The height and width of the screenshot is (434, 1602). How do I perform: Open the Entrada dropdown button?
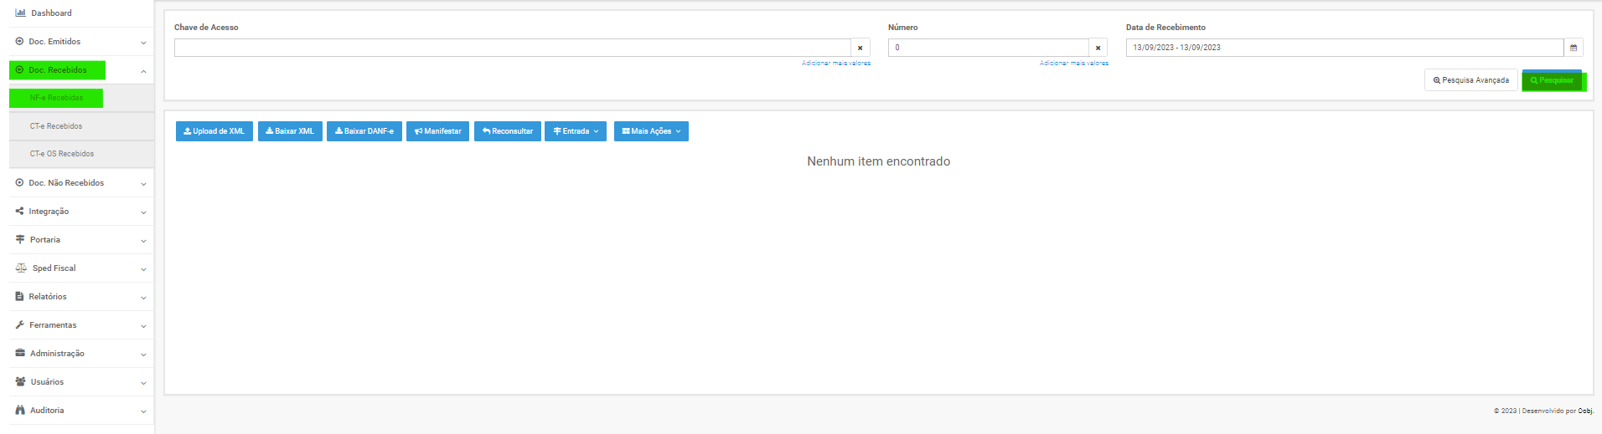point(576,131)
